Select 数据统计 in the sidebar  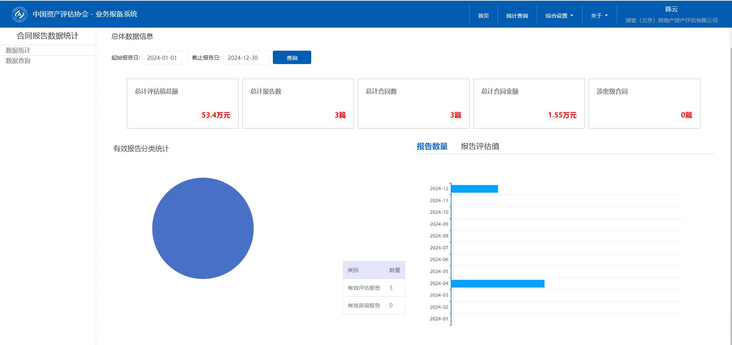18,50
